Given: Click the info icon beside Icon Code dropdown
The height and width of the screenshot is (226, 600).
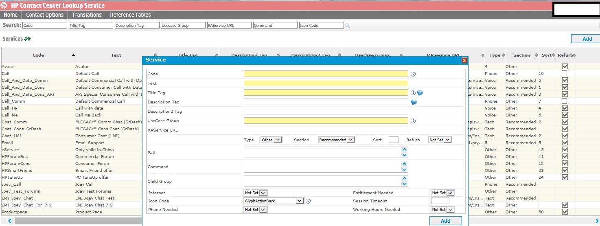Looking at the screenshot, I should [308, 201].
